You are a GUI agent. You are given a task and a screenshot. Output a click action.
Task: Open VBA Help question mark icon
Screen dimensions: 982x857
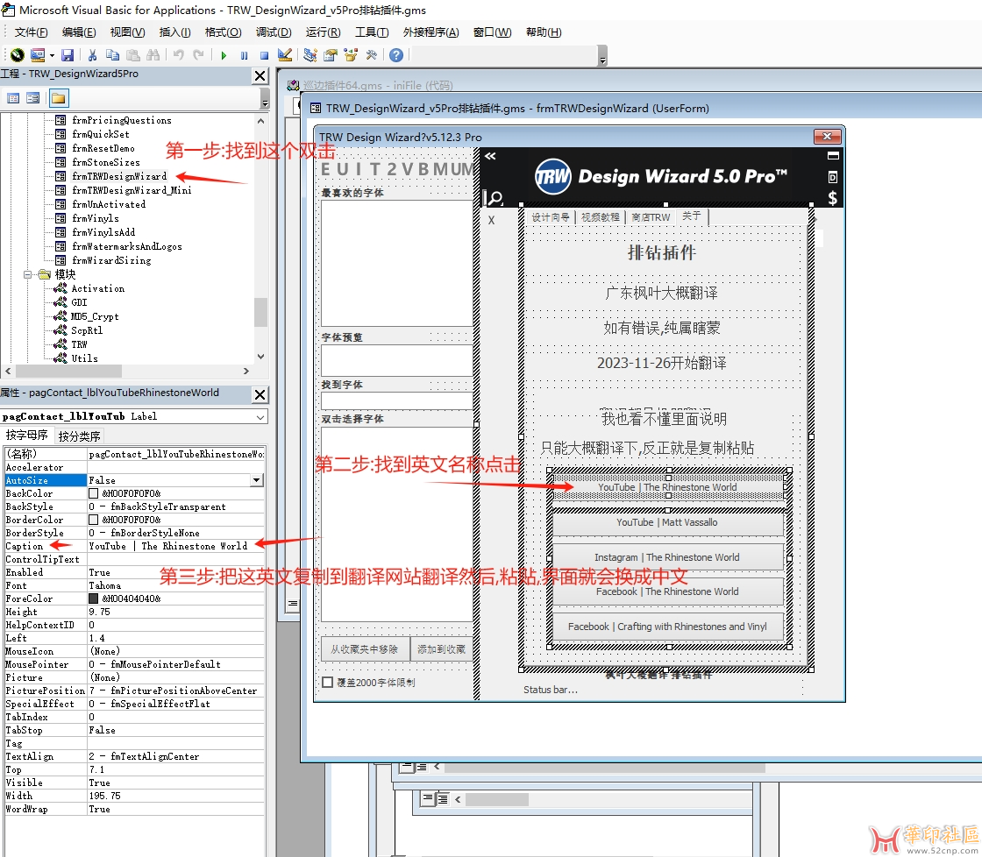click(x=395, y=55)
